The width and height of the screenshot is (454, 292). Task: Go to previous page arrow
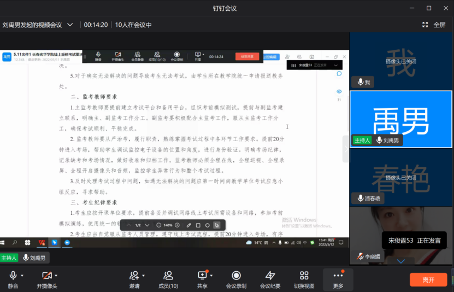[129, 225]
